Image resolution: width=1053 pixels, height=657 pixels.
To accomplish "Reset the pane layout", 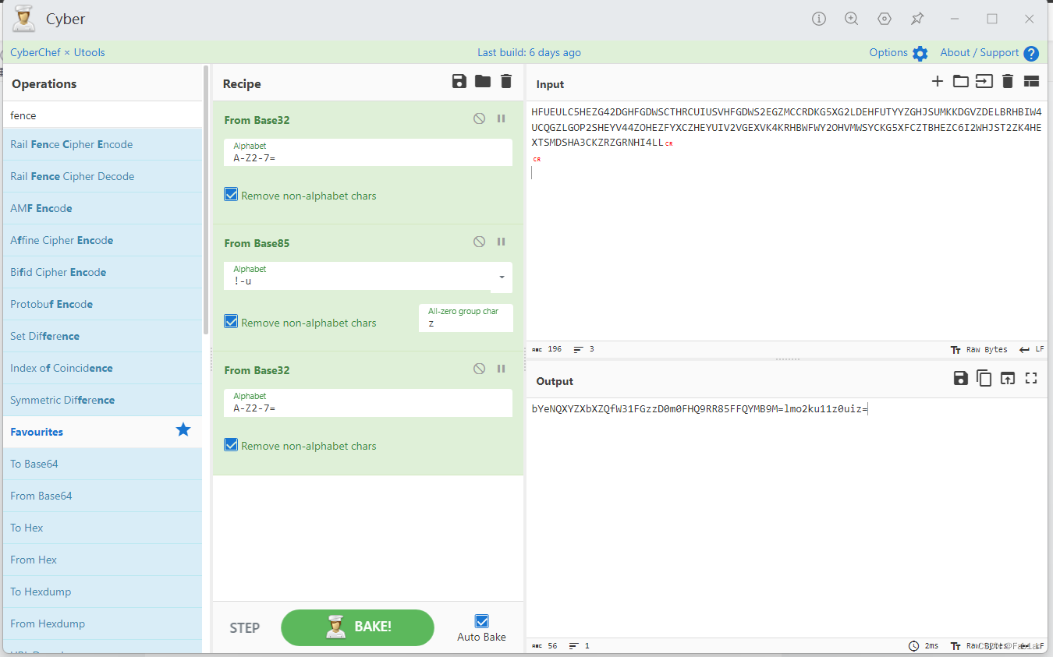I will [x=1031, y=81].
